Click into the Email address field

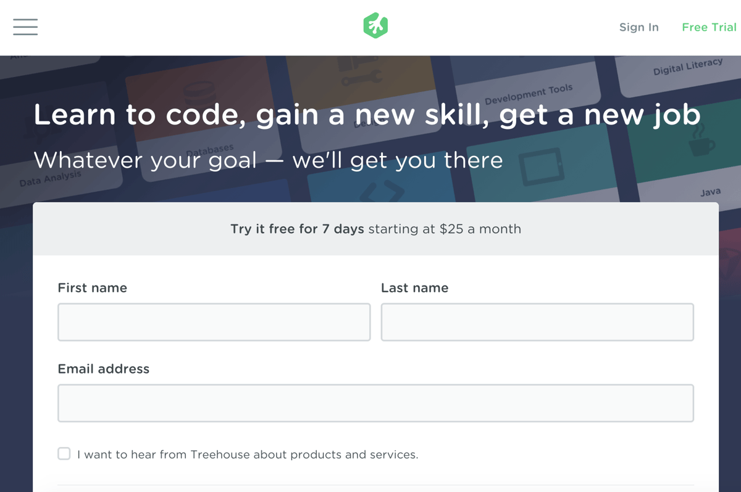pos(375,403)
